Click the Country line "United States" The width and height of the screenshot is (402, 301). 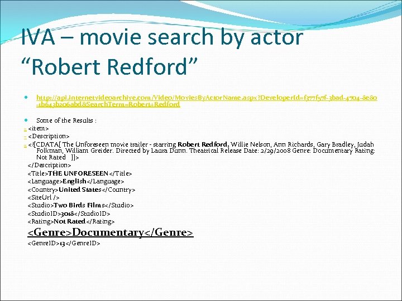pos(82,190)
